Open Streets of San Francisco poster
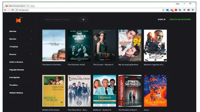Screen dimensions: 200x112 click(x=130, y=91)
